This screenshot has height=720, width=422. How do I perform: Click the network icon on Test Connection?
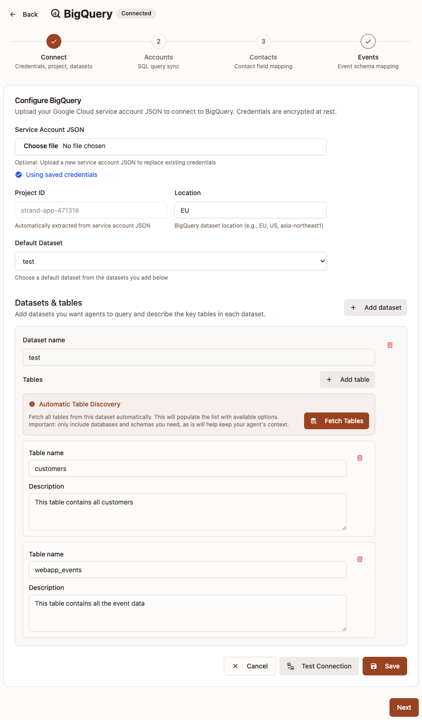coord(290,666)
